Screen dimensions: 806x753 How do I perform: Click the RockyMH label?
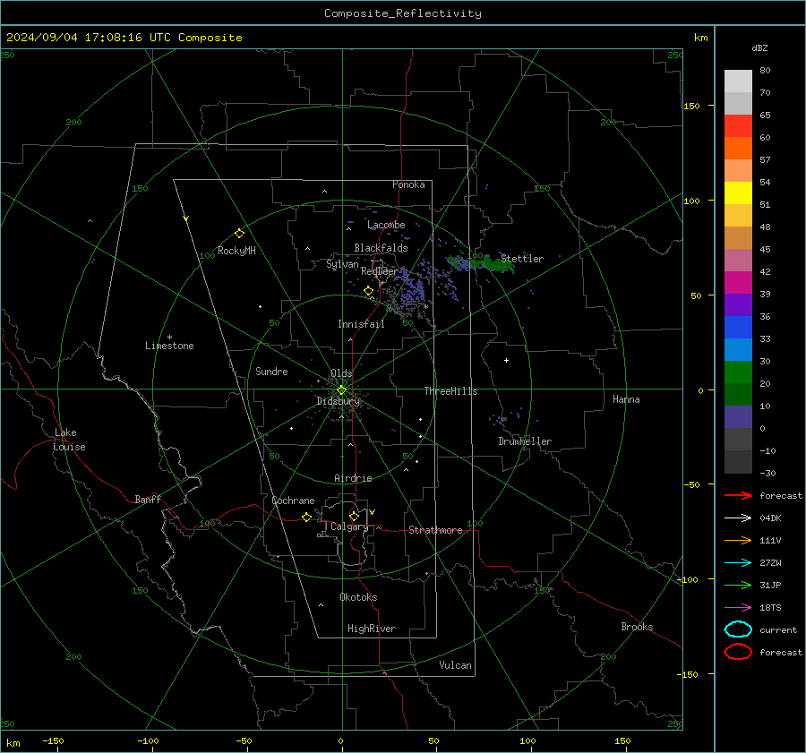[236, 251]
